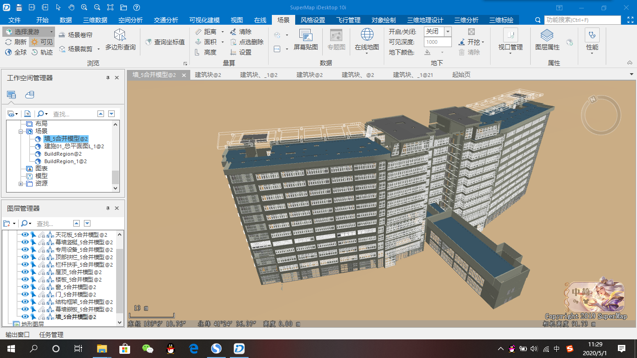Hide the 结构框架_5合并模型@2 layer

(25, 302)
